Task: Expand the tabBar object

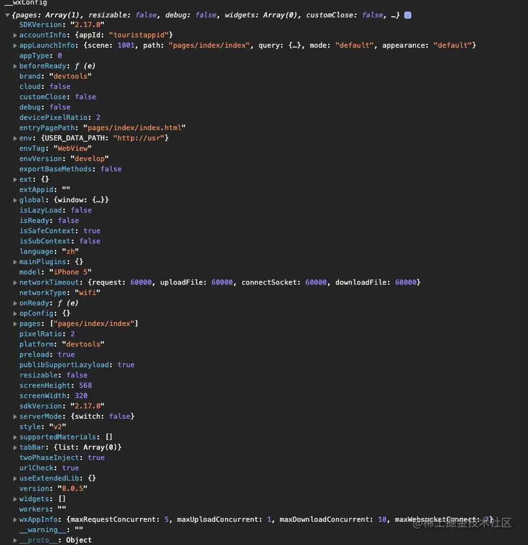Action: point(15,447)
